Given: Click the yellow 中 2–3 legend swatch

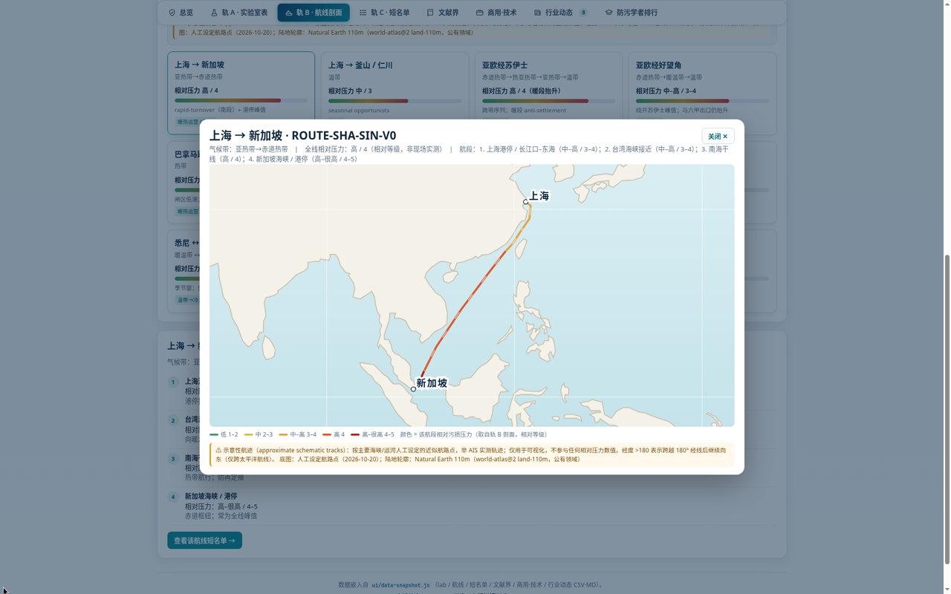Looking at the screenshot, I should click(x=249, y=434).
